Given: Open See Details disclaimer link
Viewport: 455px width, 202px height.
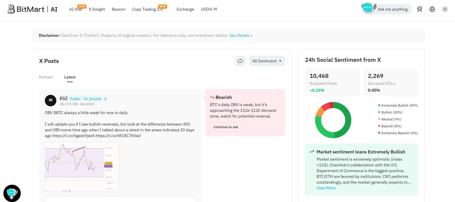Looking at the screenshot, I should click(241, 35).
